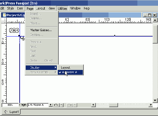Open the Window menu
The width and height of the screenshot is (158, 116).
pyautogui.click(x=75, y=8)
